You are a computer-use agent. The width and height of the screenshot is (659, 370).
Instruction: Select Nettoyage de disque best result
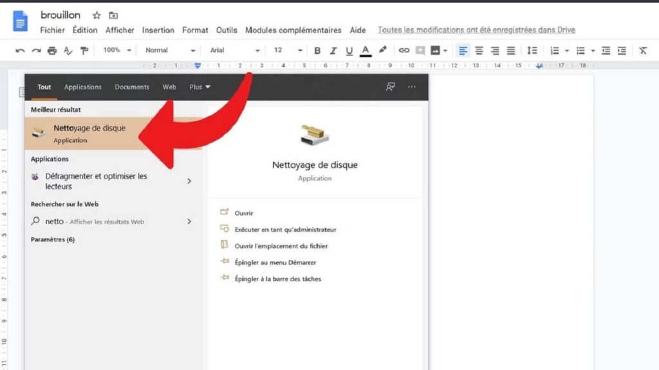coord(113,134)
